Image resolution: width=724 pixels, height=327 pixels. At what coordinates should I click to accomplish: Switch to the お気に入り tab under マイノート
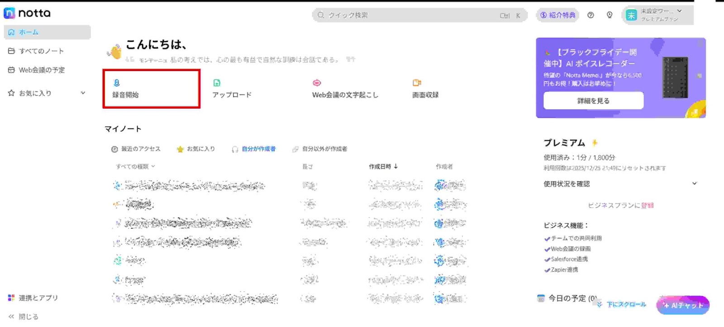[x=196, y=149]
